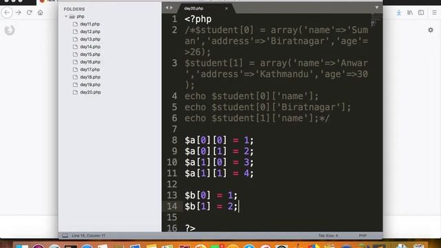Open the tab list dropdown arrow

(377, 8)
